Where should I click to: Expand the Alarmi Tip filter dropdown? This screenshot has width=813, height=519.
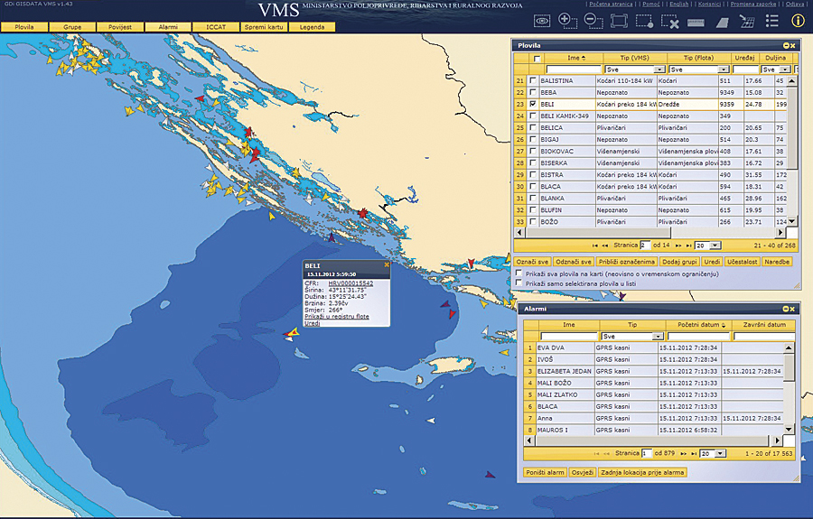pos(659,336)
